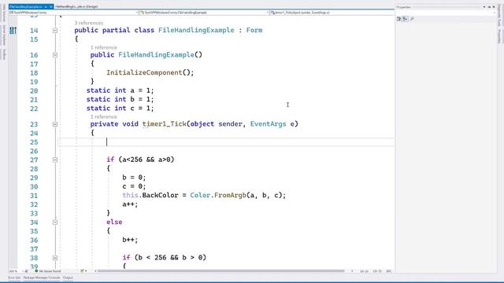Click the EventArgs type in signature

pos(268,124)
